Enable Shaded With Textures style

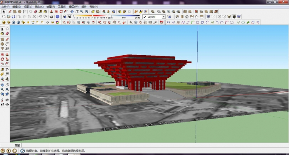234,17
